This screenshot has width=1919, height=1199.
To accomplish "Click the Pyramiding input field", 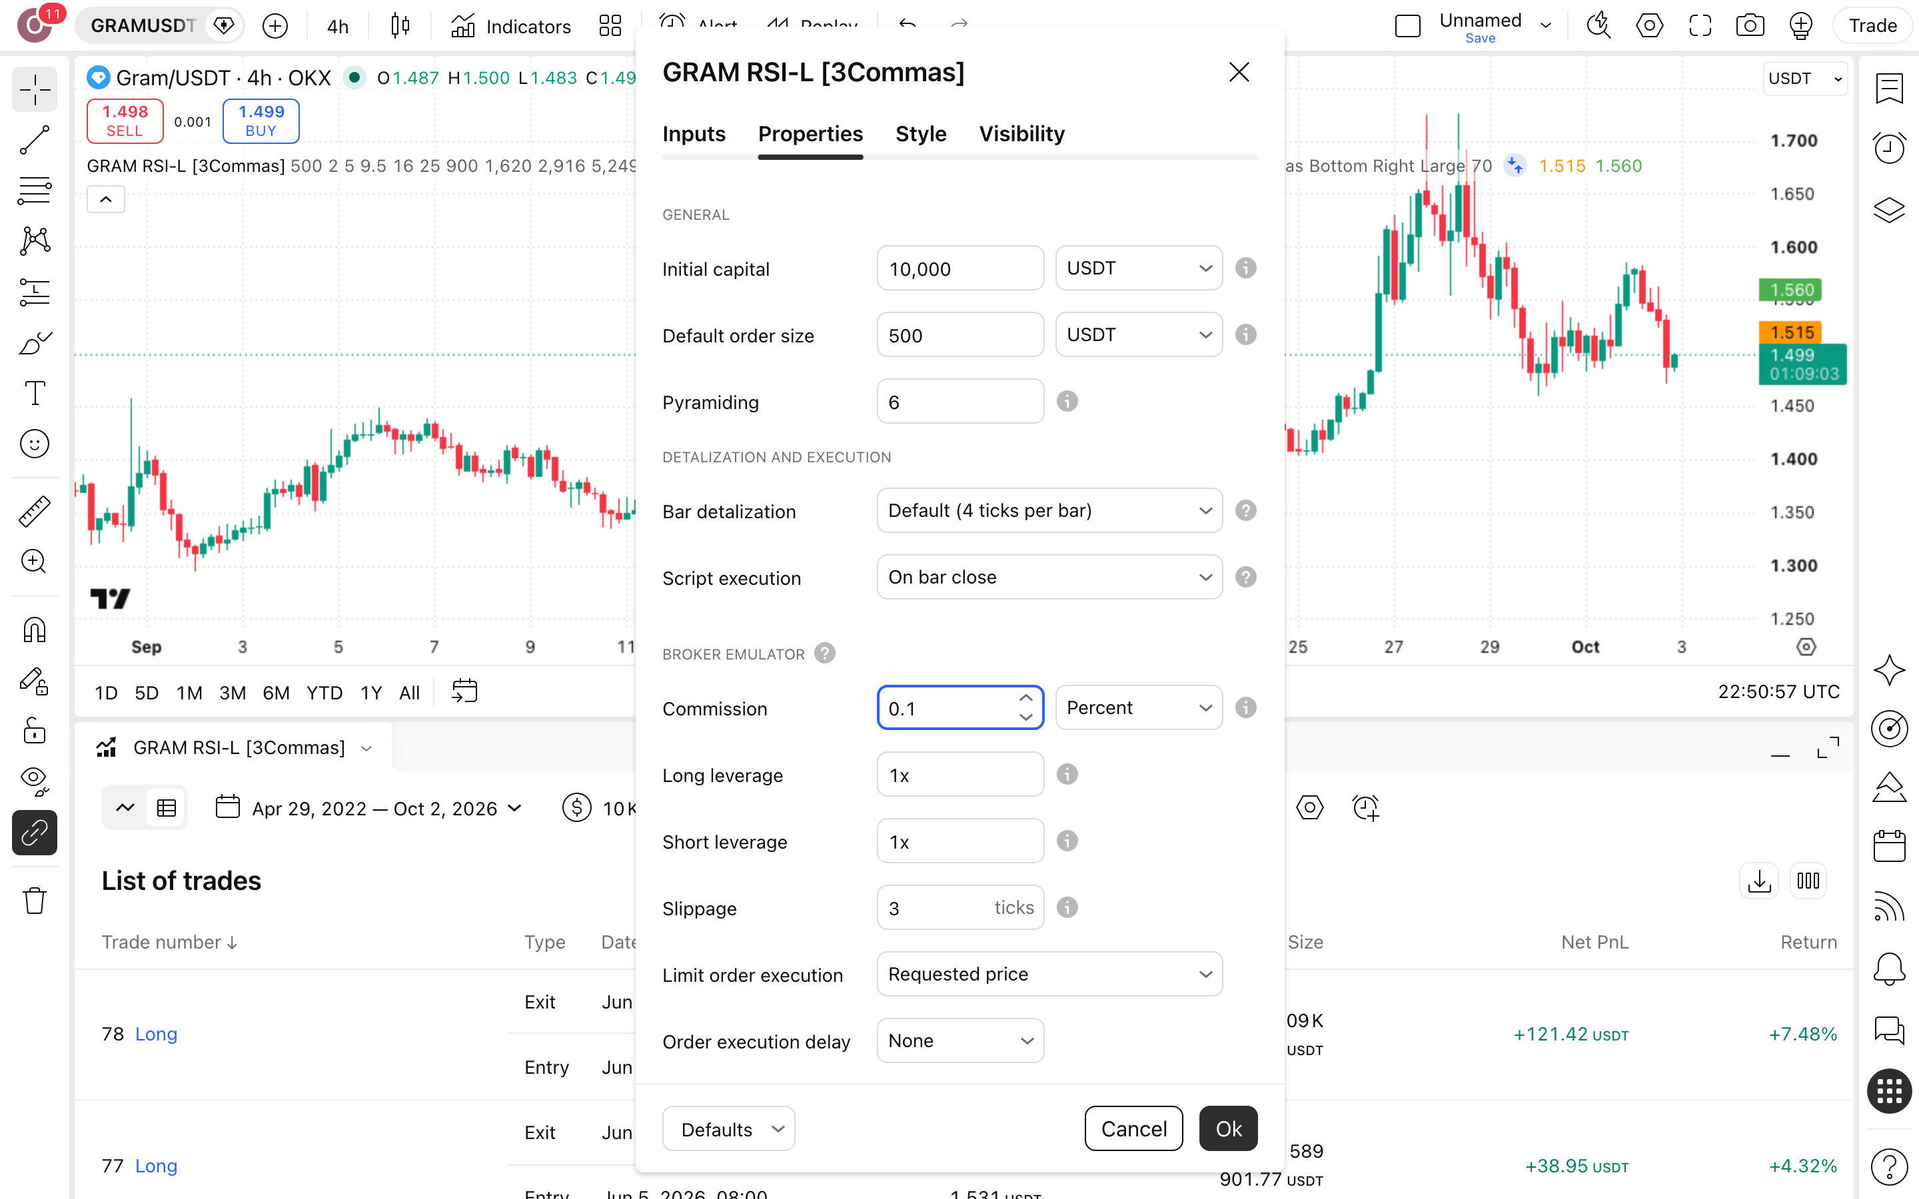I will click(960, 401).
